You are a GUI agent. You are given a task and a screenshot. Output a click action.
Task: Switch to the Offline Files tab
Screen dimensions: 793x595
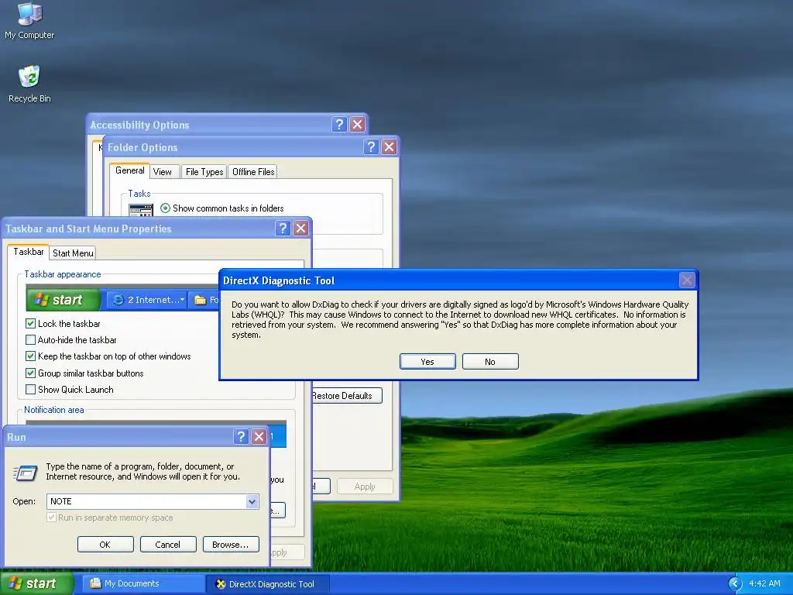(253, 171)
